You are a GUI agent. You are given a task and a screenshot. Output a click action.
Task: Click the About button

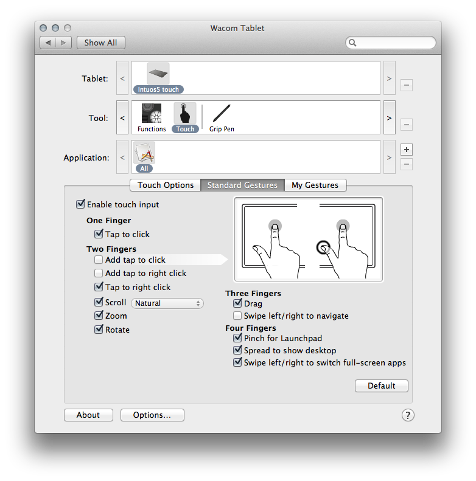(88, 415)
